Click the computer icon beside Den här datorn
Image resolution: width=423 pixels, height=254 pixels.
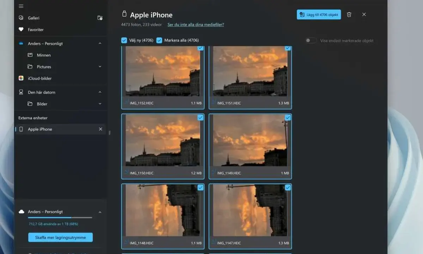(x=21, y=92)
